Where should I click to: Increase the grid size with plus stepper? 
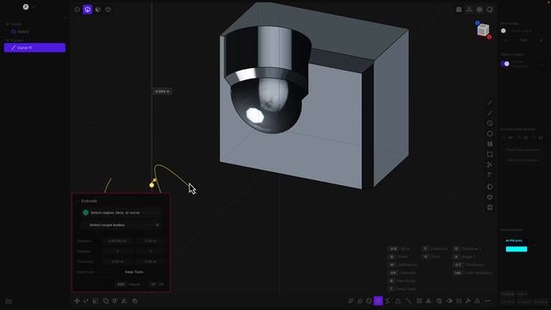[542, 40]
